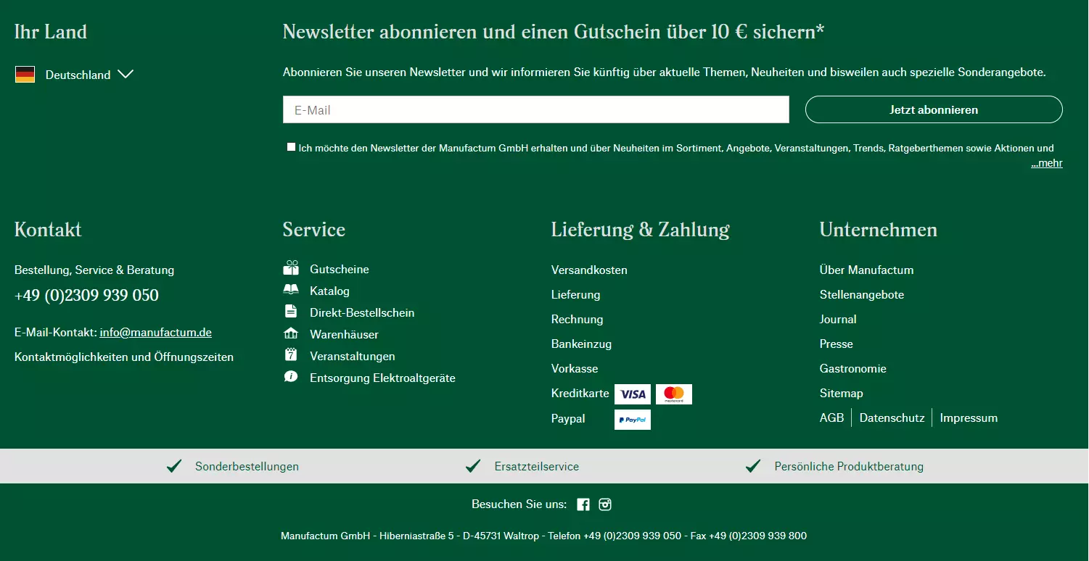Open the Facebook page icon

(583, 504)
